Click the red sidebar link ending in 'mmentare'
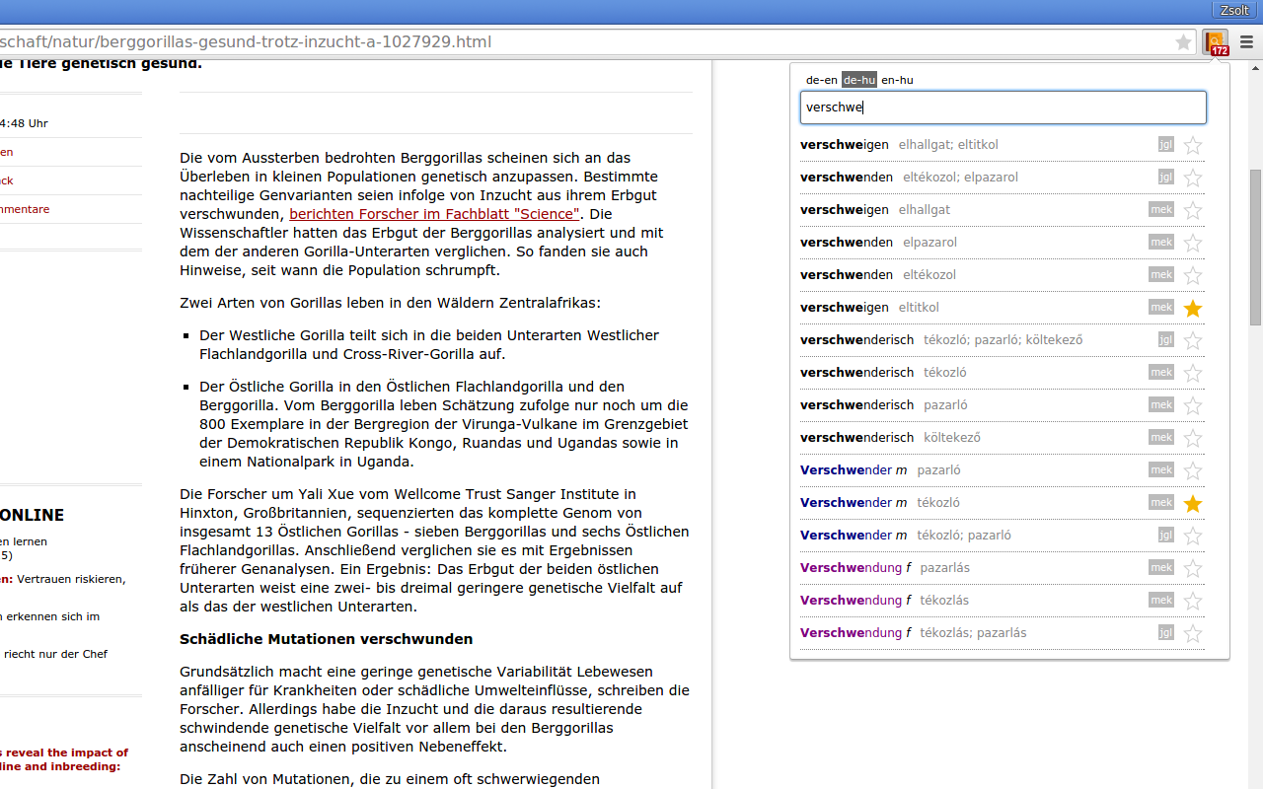The width and height of the screenshot is (1263, 789). (x=25, y=209)
